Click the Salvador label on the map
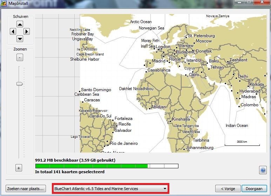The height and width of the screenshot is (196, 271). pyautogui.click(x=123, y=130)
